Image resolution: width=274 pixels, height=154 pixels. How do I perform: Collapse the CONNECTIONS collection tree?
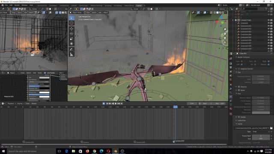(233, 20)
